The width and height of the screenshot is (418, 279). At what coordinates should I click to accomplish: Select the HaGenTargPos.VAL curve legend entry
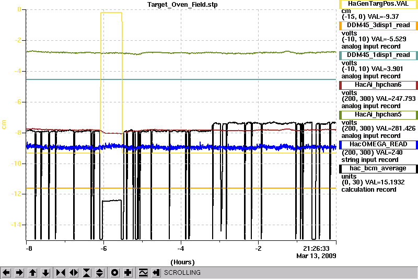(378, 4)
